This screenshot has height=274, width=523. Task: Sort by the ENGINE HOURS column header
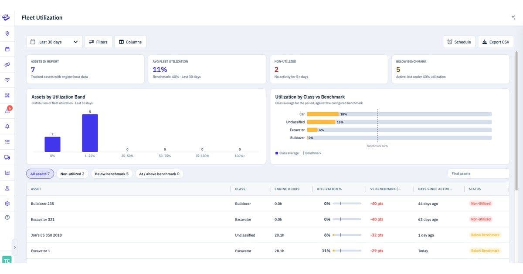287,189
